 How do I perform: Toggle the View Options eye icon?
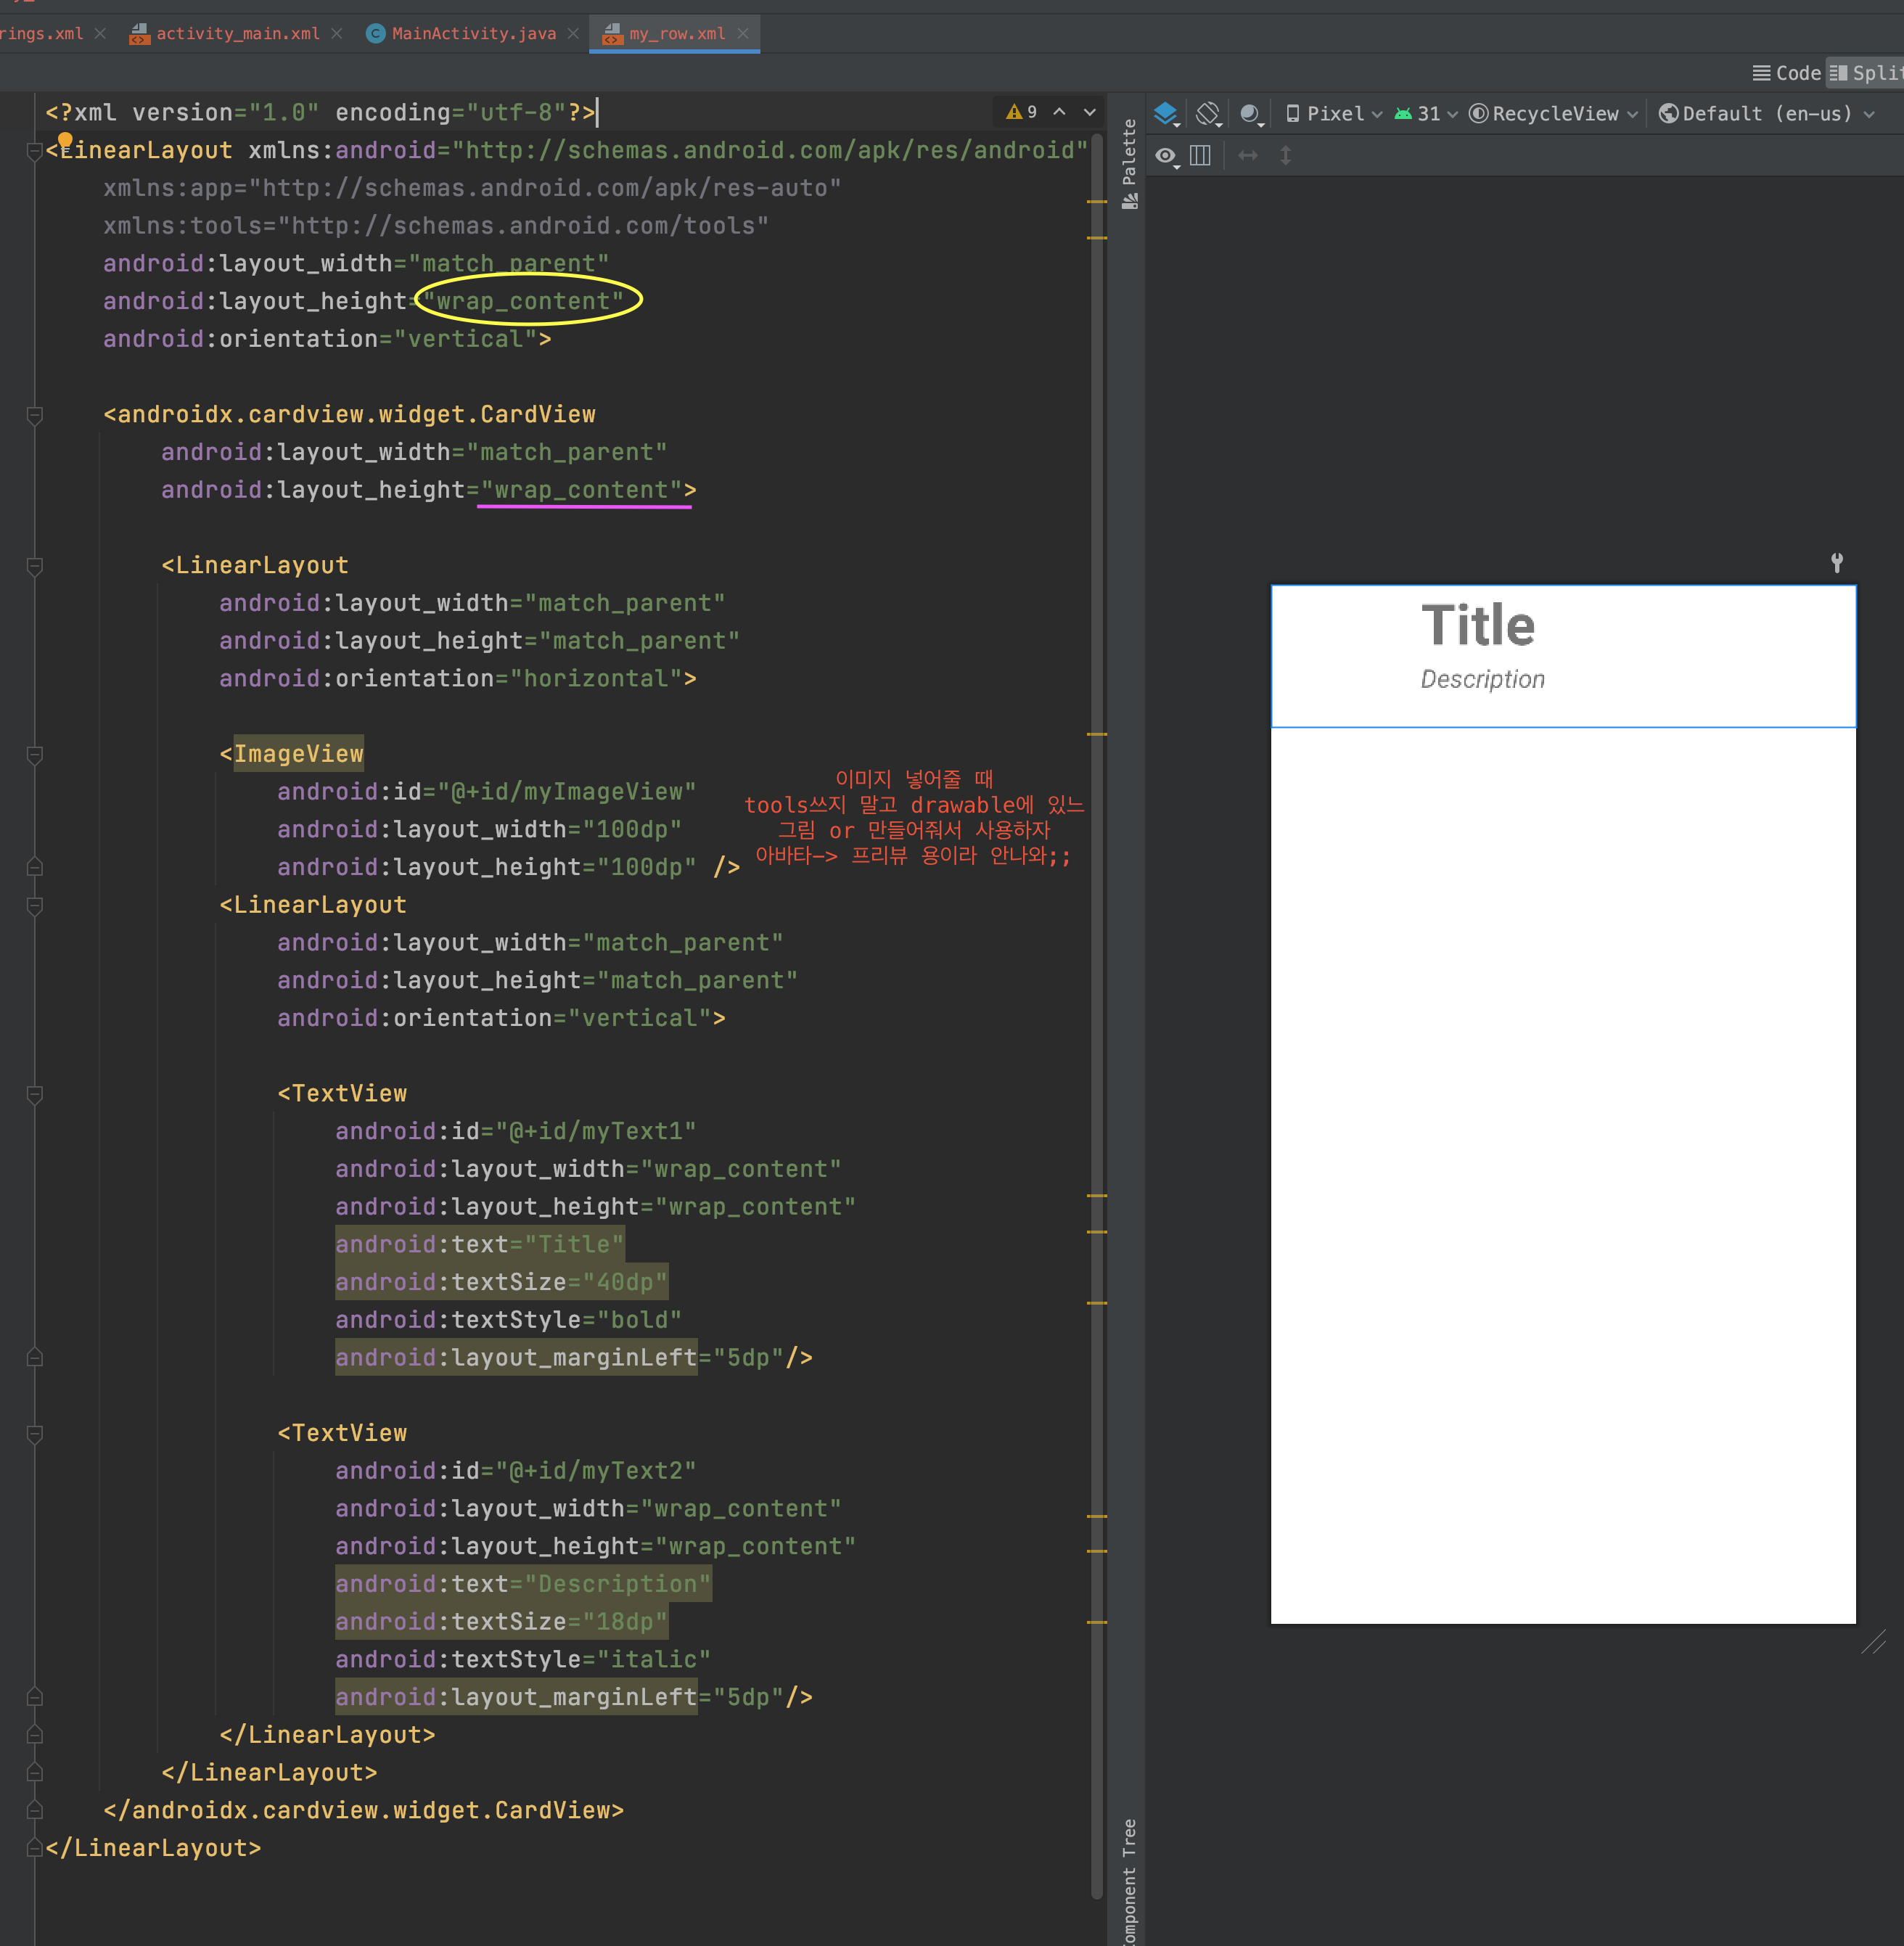[1166, 156]
